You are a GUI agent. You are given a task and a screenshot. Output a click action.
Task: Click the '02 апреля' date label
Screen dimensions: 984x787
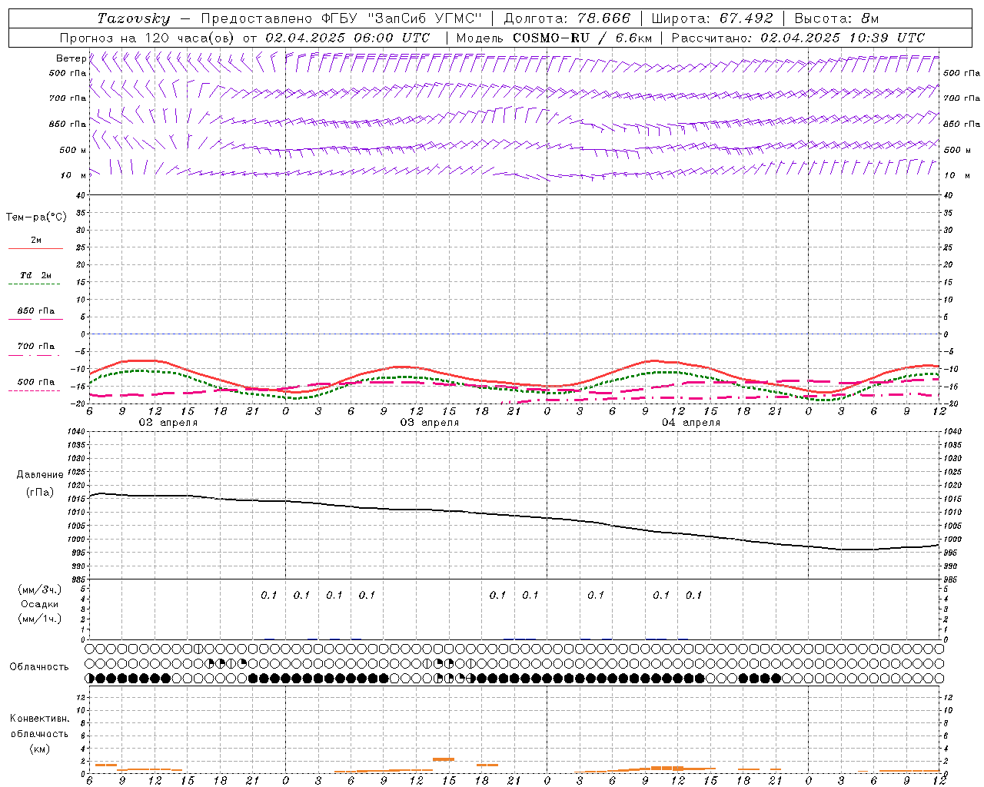point(168,423)
